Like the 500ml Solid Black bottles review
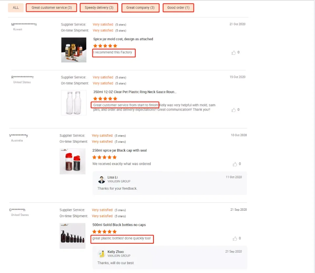Image resolution: width=315 pixels, height=273 pixels. click(x=235, y=239)
